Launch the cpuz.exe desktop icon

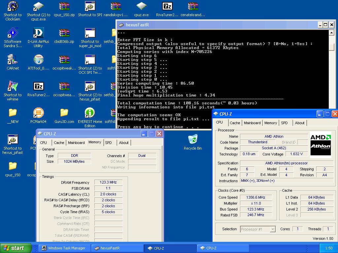pyautogui.click(x=141, y=7)
